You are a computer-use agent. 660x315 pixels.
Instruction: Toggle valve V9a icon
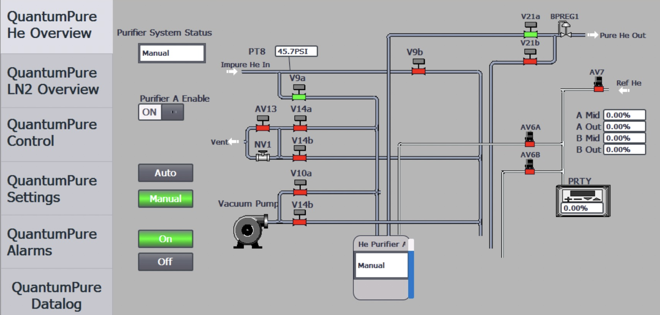[299, 93]
